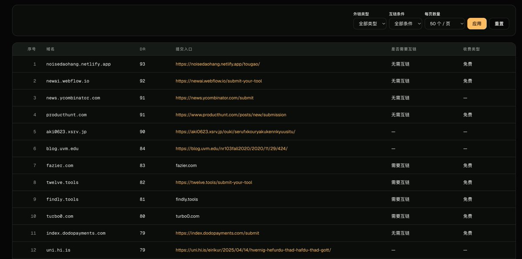
Task: Open the news.ycombinator.com/submit link
Action: tap(214, 98)
